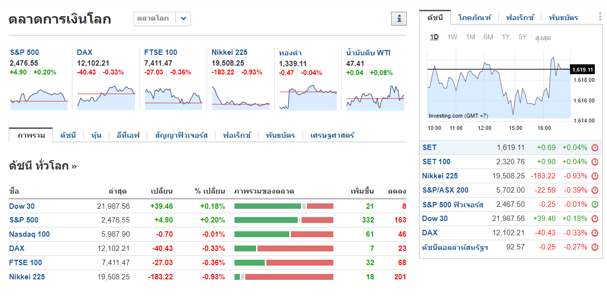Open the three-dot options menu
The image size is (607, 296).
point(600,17)
